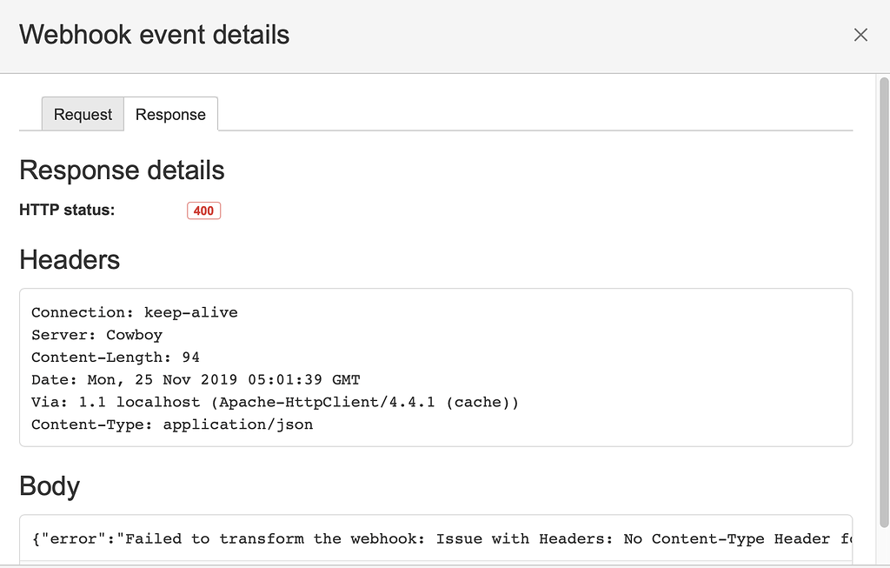Click the Response details heading
890x568 pixels.
point(122,170)
